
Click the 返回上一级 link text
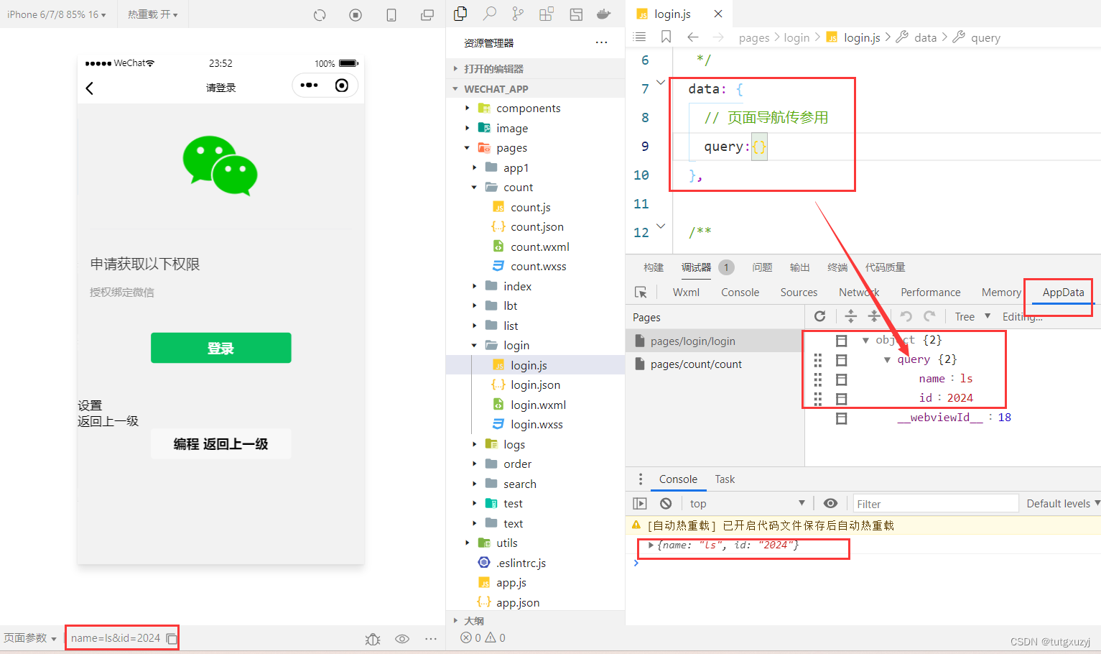pos(108,421)
